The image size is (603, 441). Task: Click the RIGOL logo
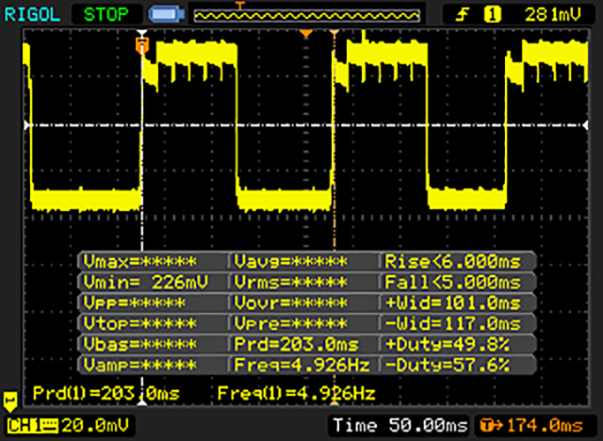click(30, 13)
